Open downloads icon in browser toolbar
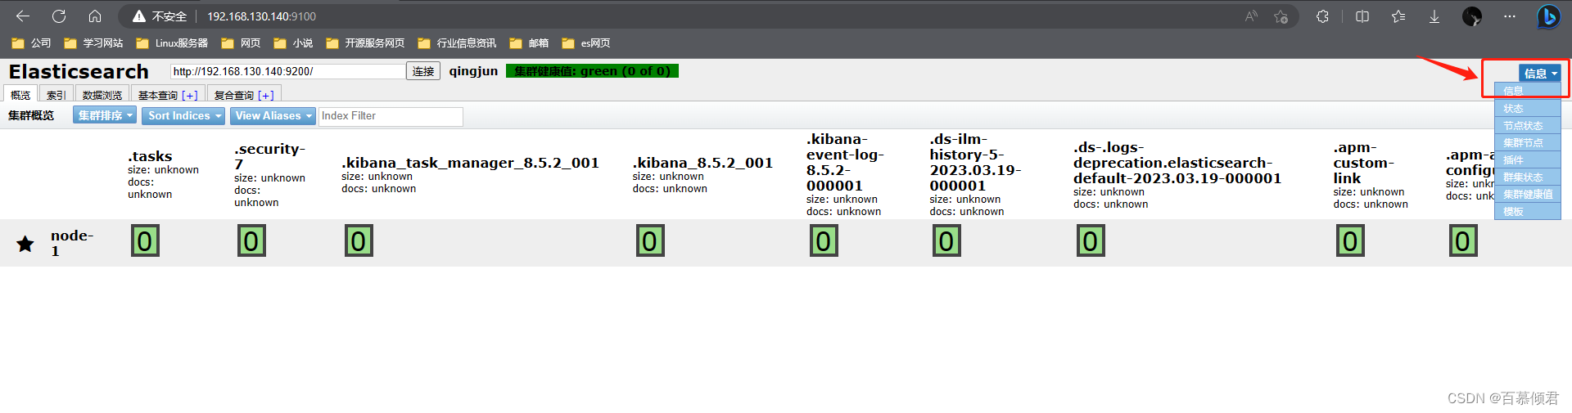 click(1434, 16)
